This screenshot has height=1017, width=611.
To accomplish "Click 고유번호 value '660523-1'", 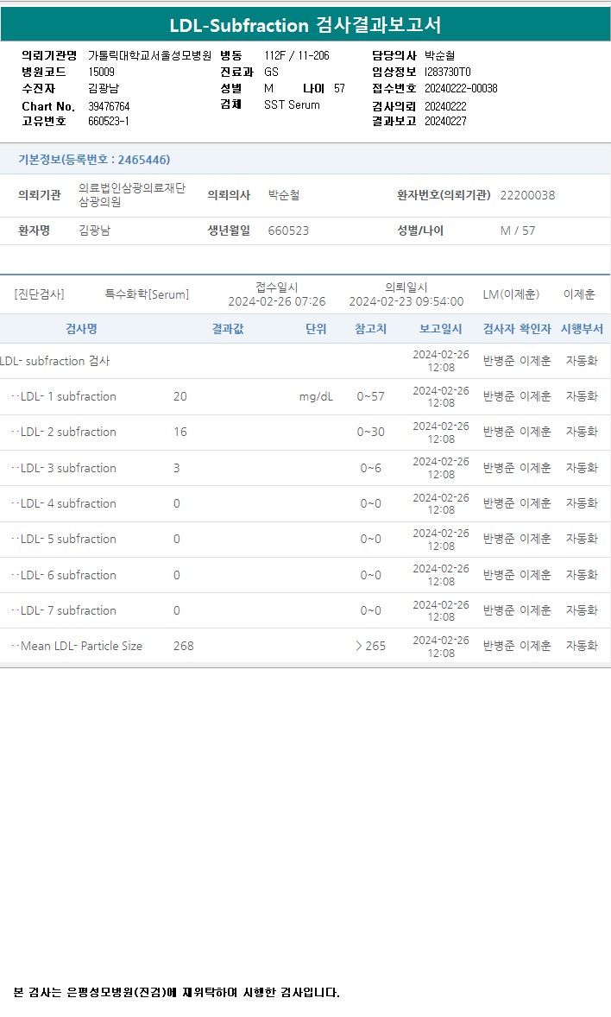I will coord(109,121).
